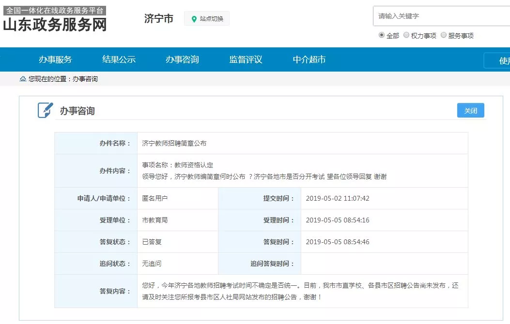This screenshot has height=324, width=510.
Task: Click the 受理单位 label
Action: (x=115, y=220)
